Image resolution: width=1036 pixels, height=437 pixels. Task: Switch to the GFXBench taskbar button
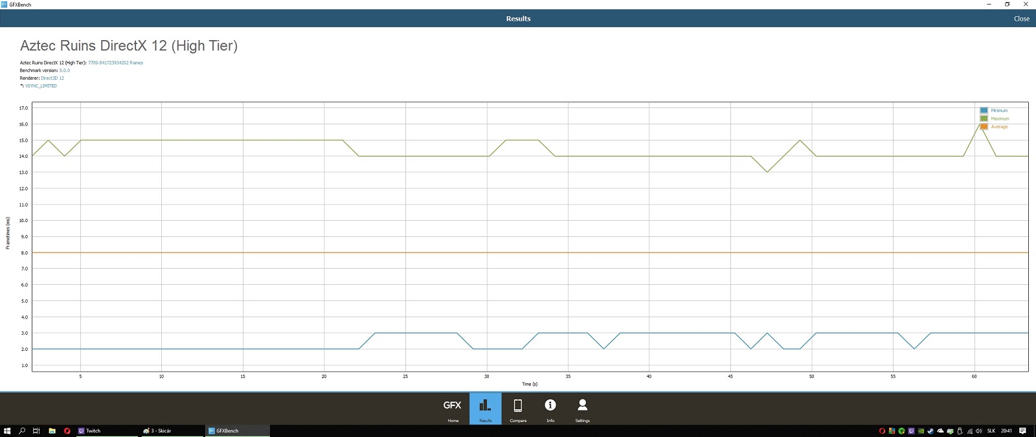tap(238, 431)
